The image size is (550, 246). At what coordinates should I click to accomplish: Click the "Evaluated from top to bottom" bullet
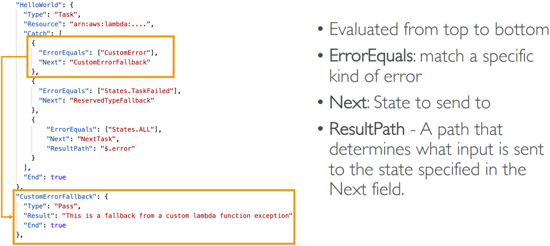438,29
